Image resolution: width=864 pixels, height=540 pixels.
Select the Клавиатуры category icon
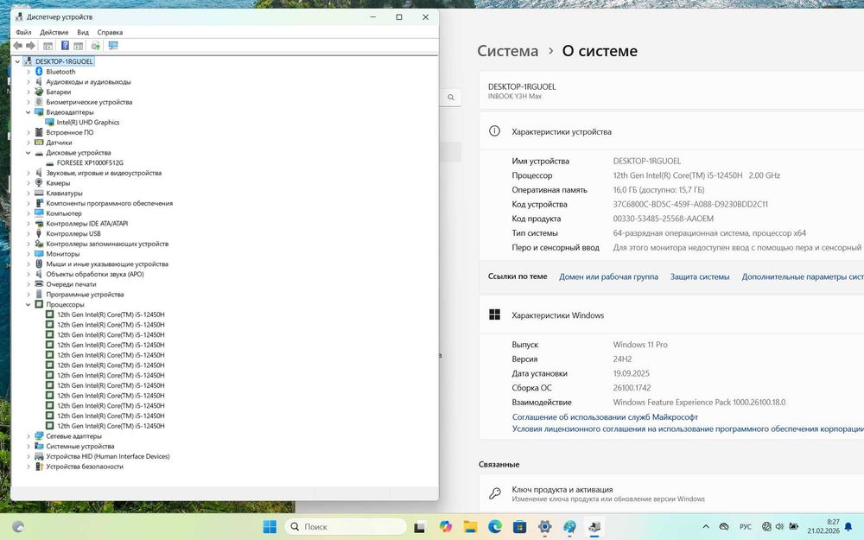tap(39, 193)
